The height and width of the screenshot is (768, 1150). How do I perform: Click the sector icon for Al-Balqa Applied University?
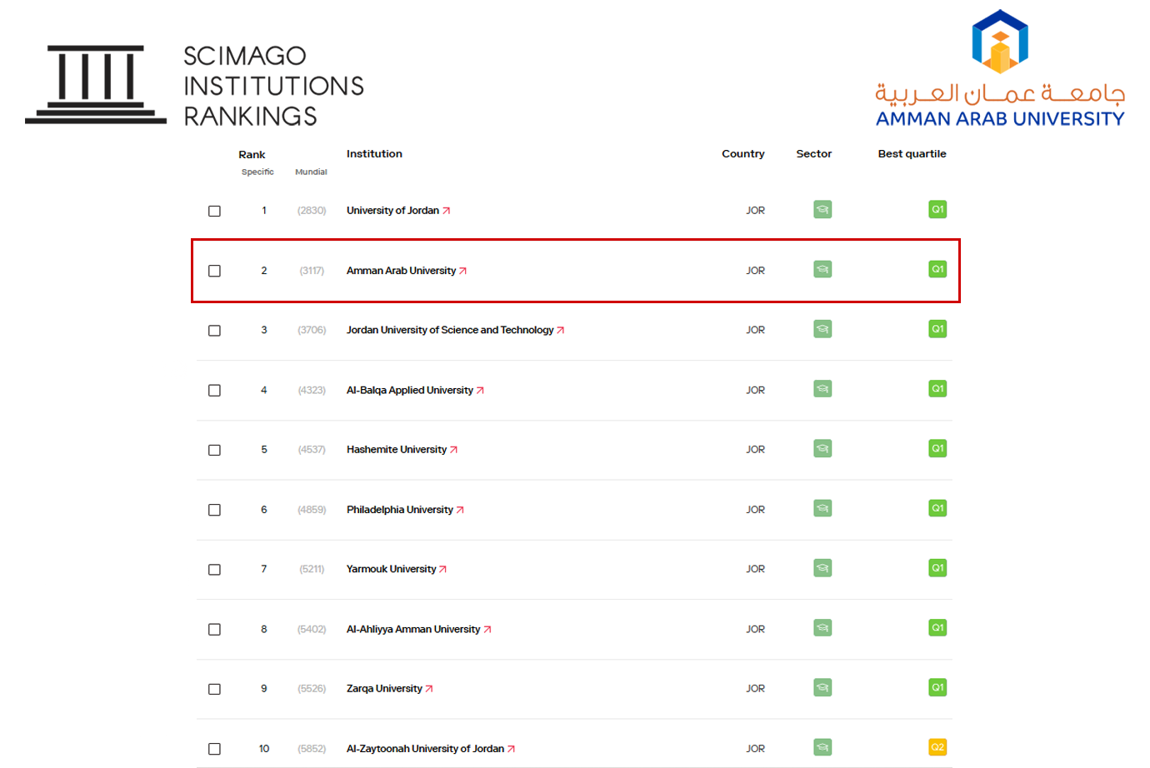click(x=822, y=389)
